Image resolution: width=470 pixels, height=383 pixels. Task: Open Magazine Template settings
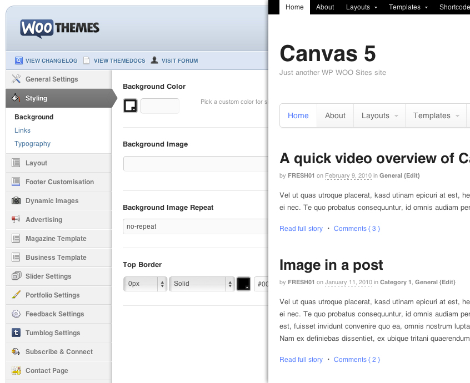[59, 238]
